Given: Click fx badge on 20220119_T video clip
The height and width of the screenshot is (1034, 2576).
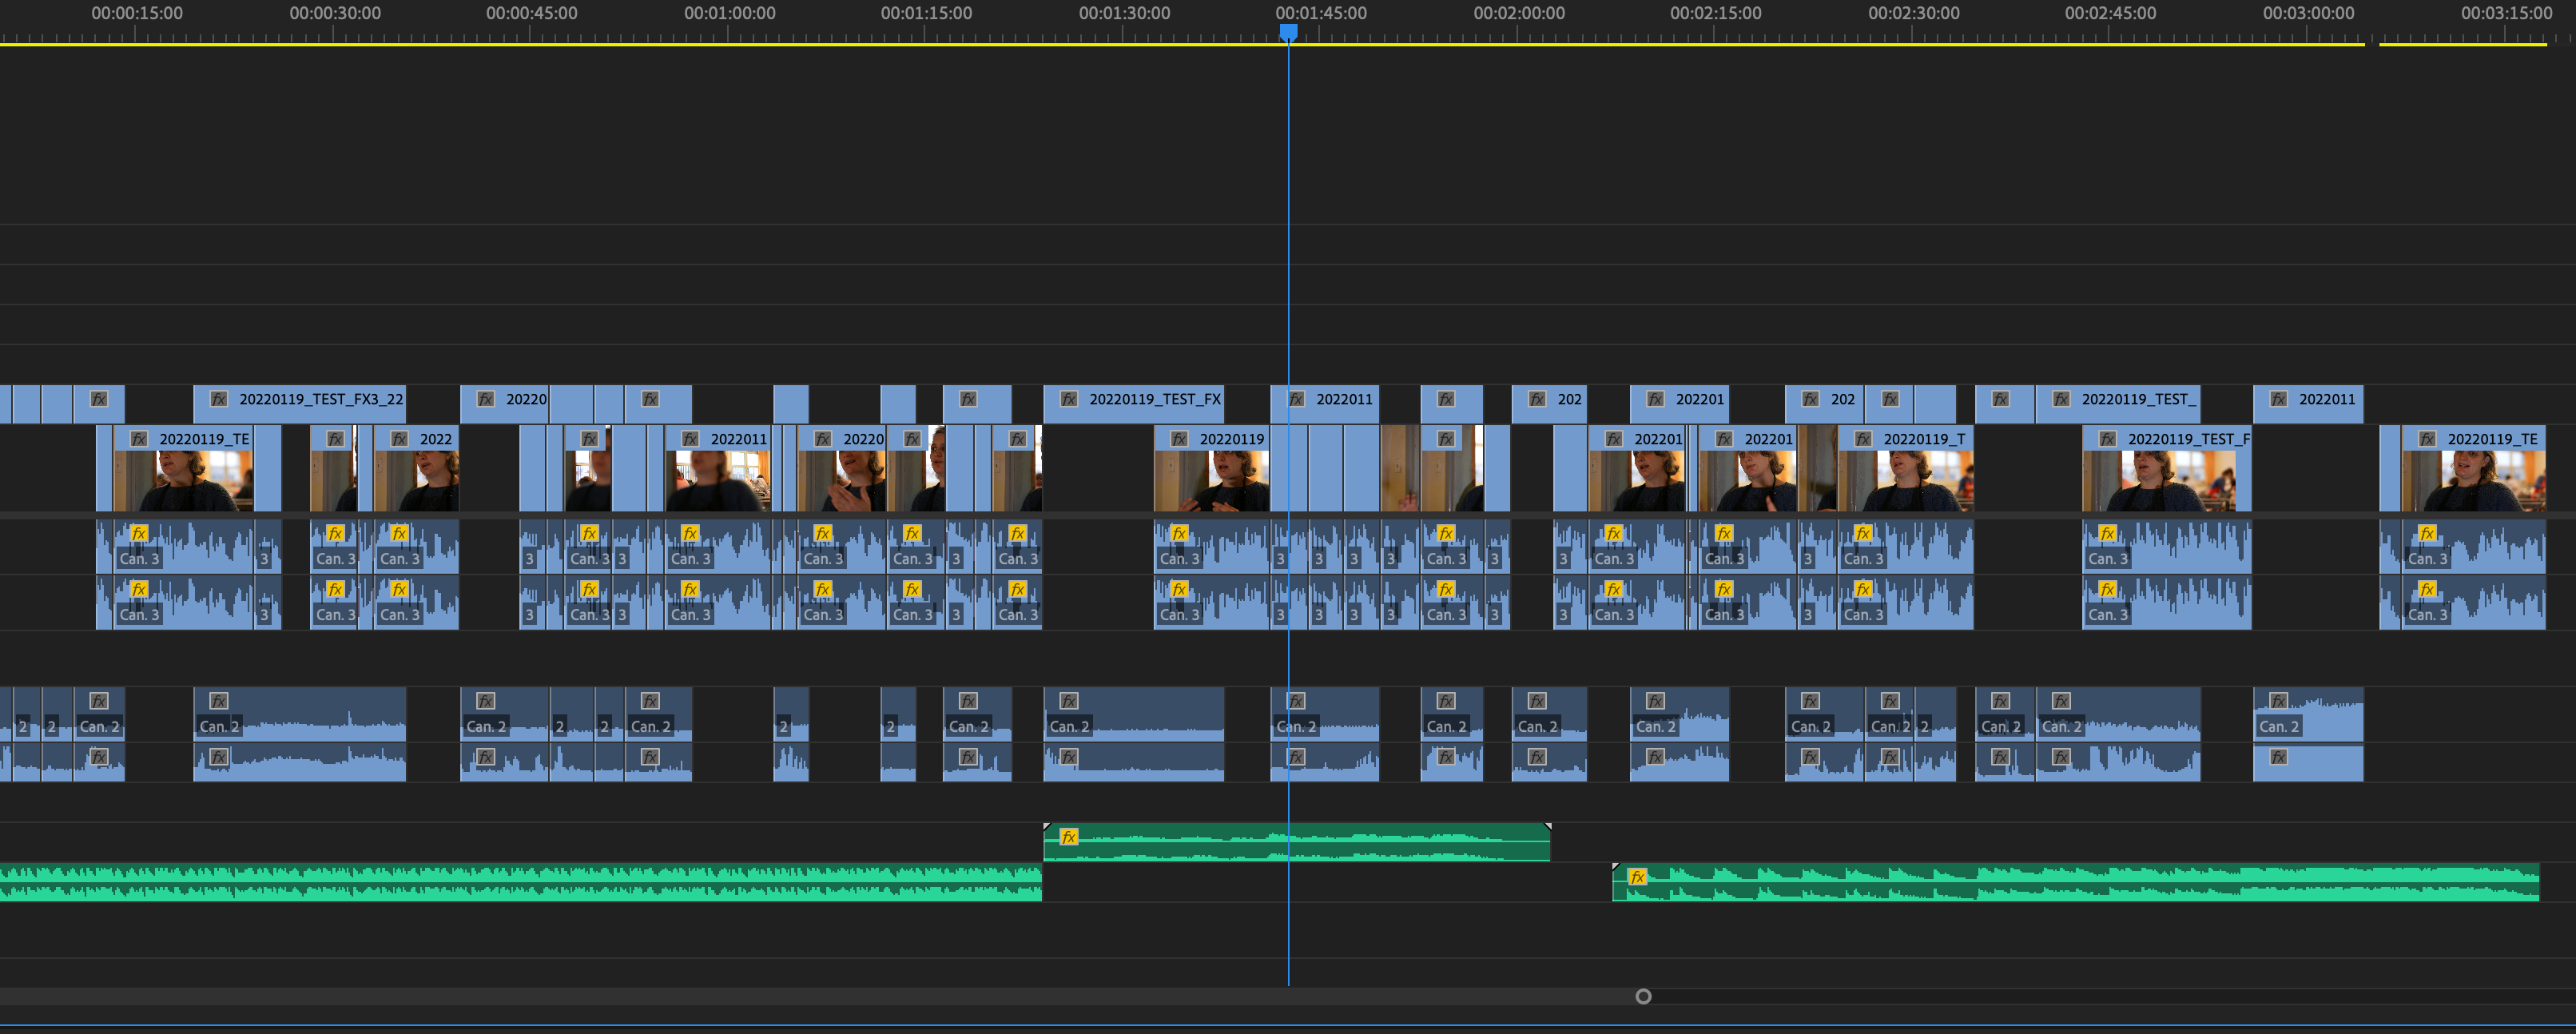Looking at the screenshot, I should [x=1863, y=439].
